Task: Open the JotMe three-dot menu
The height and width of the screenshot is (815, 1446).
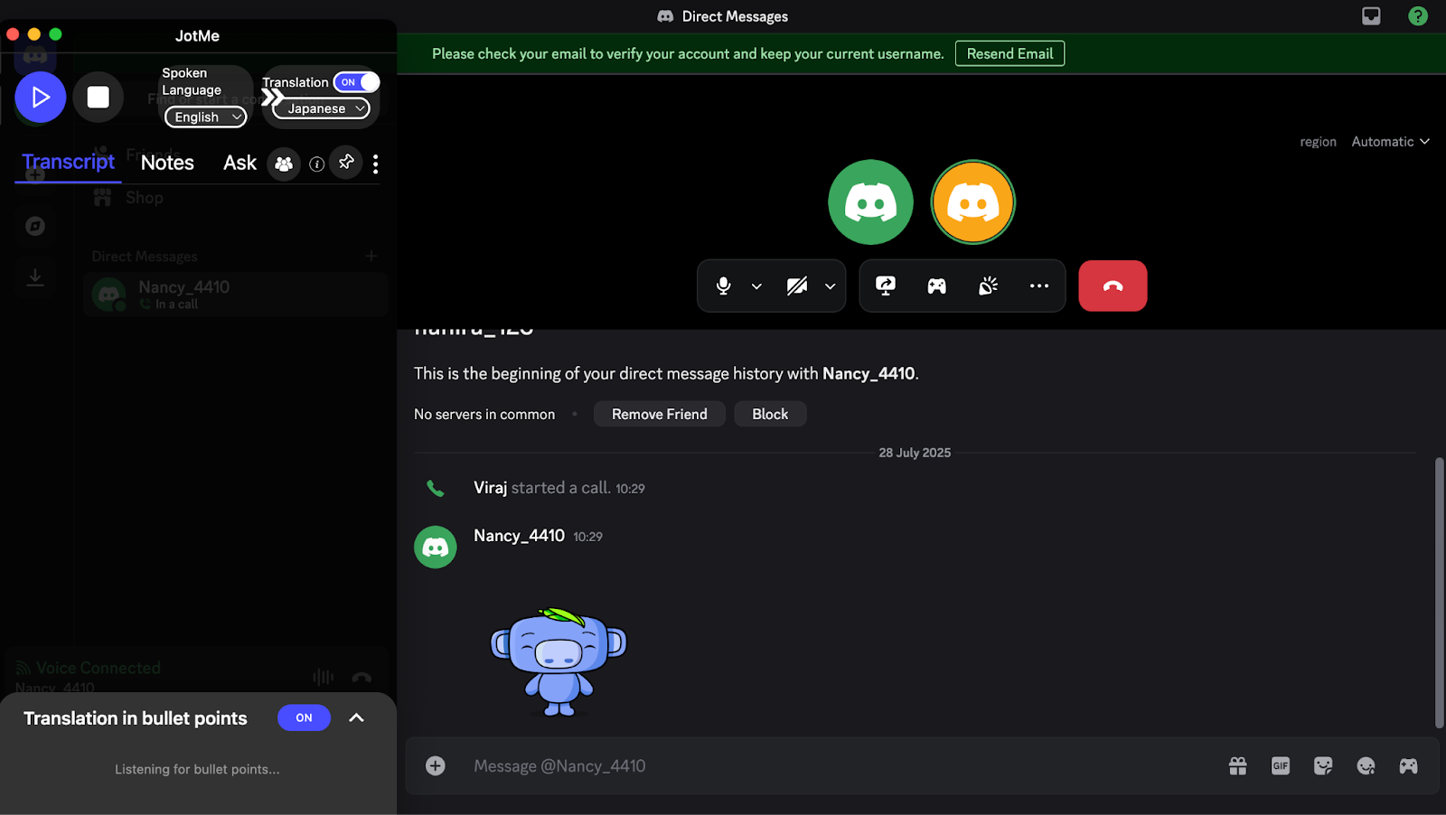Action: (x=375, y=164)
